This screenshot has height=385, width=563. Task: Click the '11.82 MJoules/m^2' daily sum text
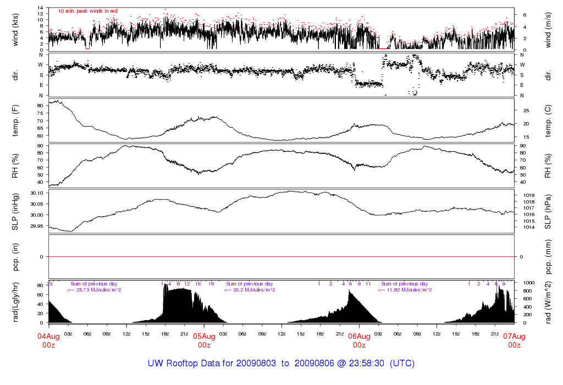pyautogui.click(x=409, y=290)
